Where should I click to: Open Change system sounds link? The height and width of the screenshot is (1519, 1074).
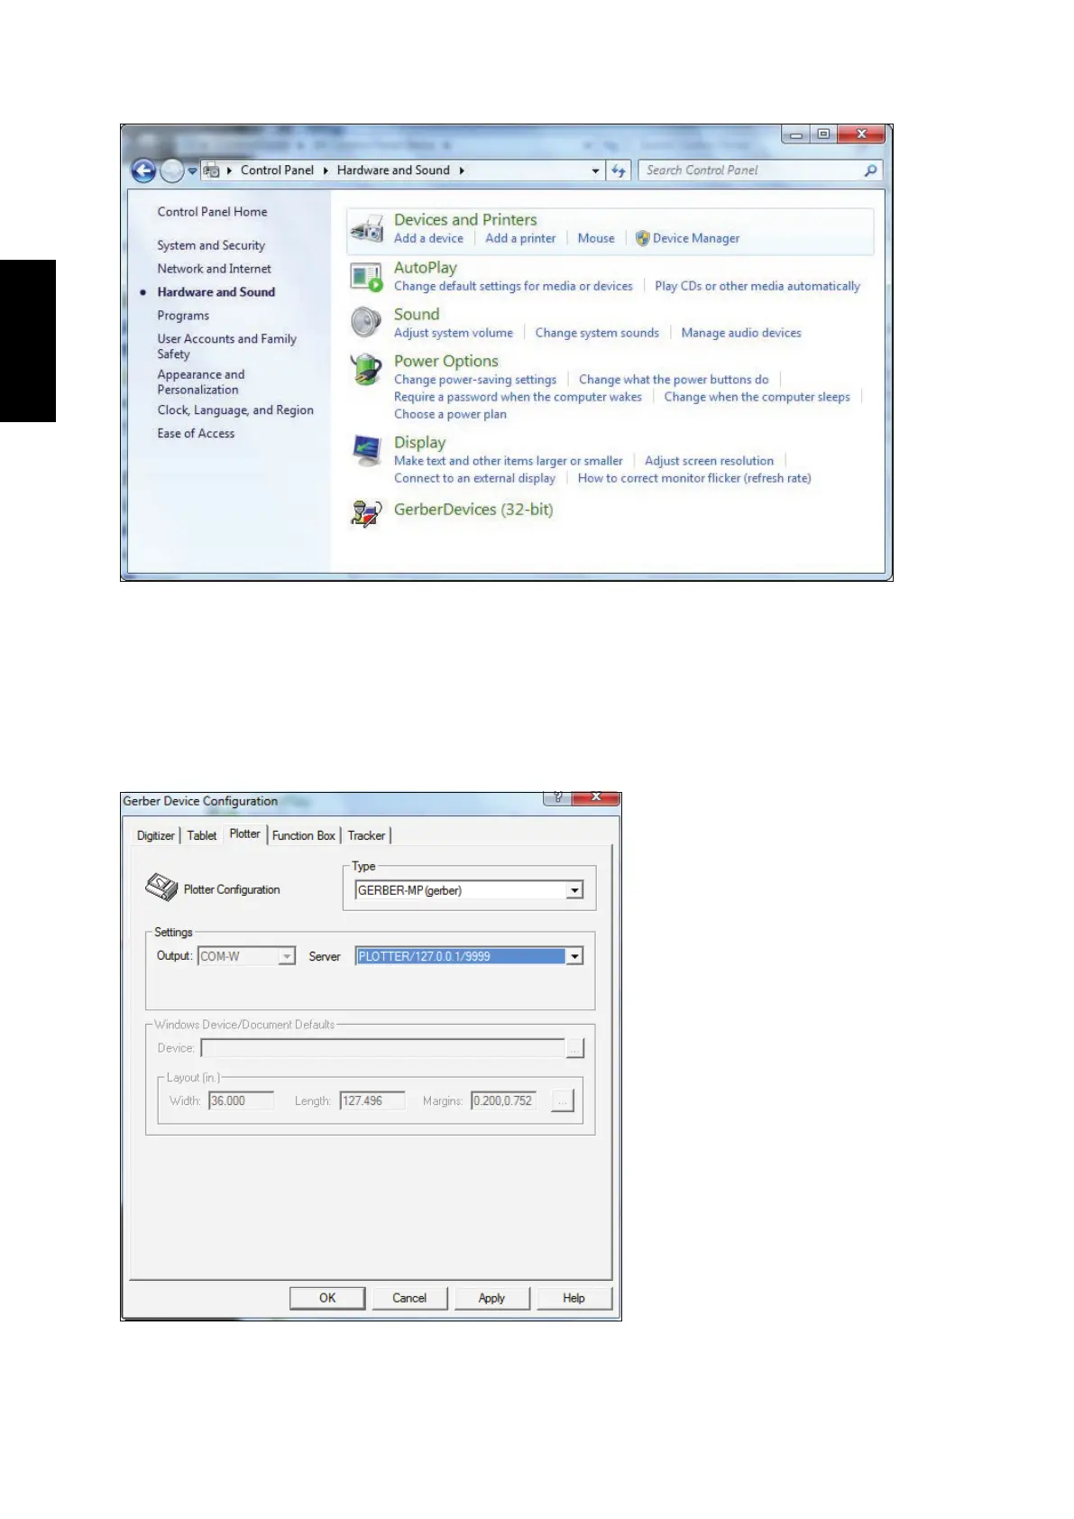tap(597, 333)
